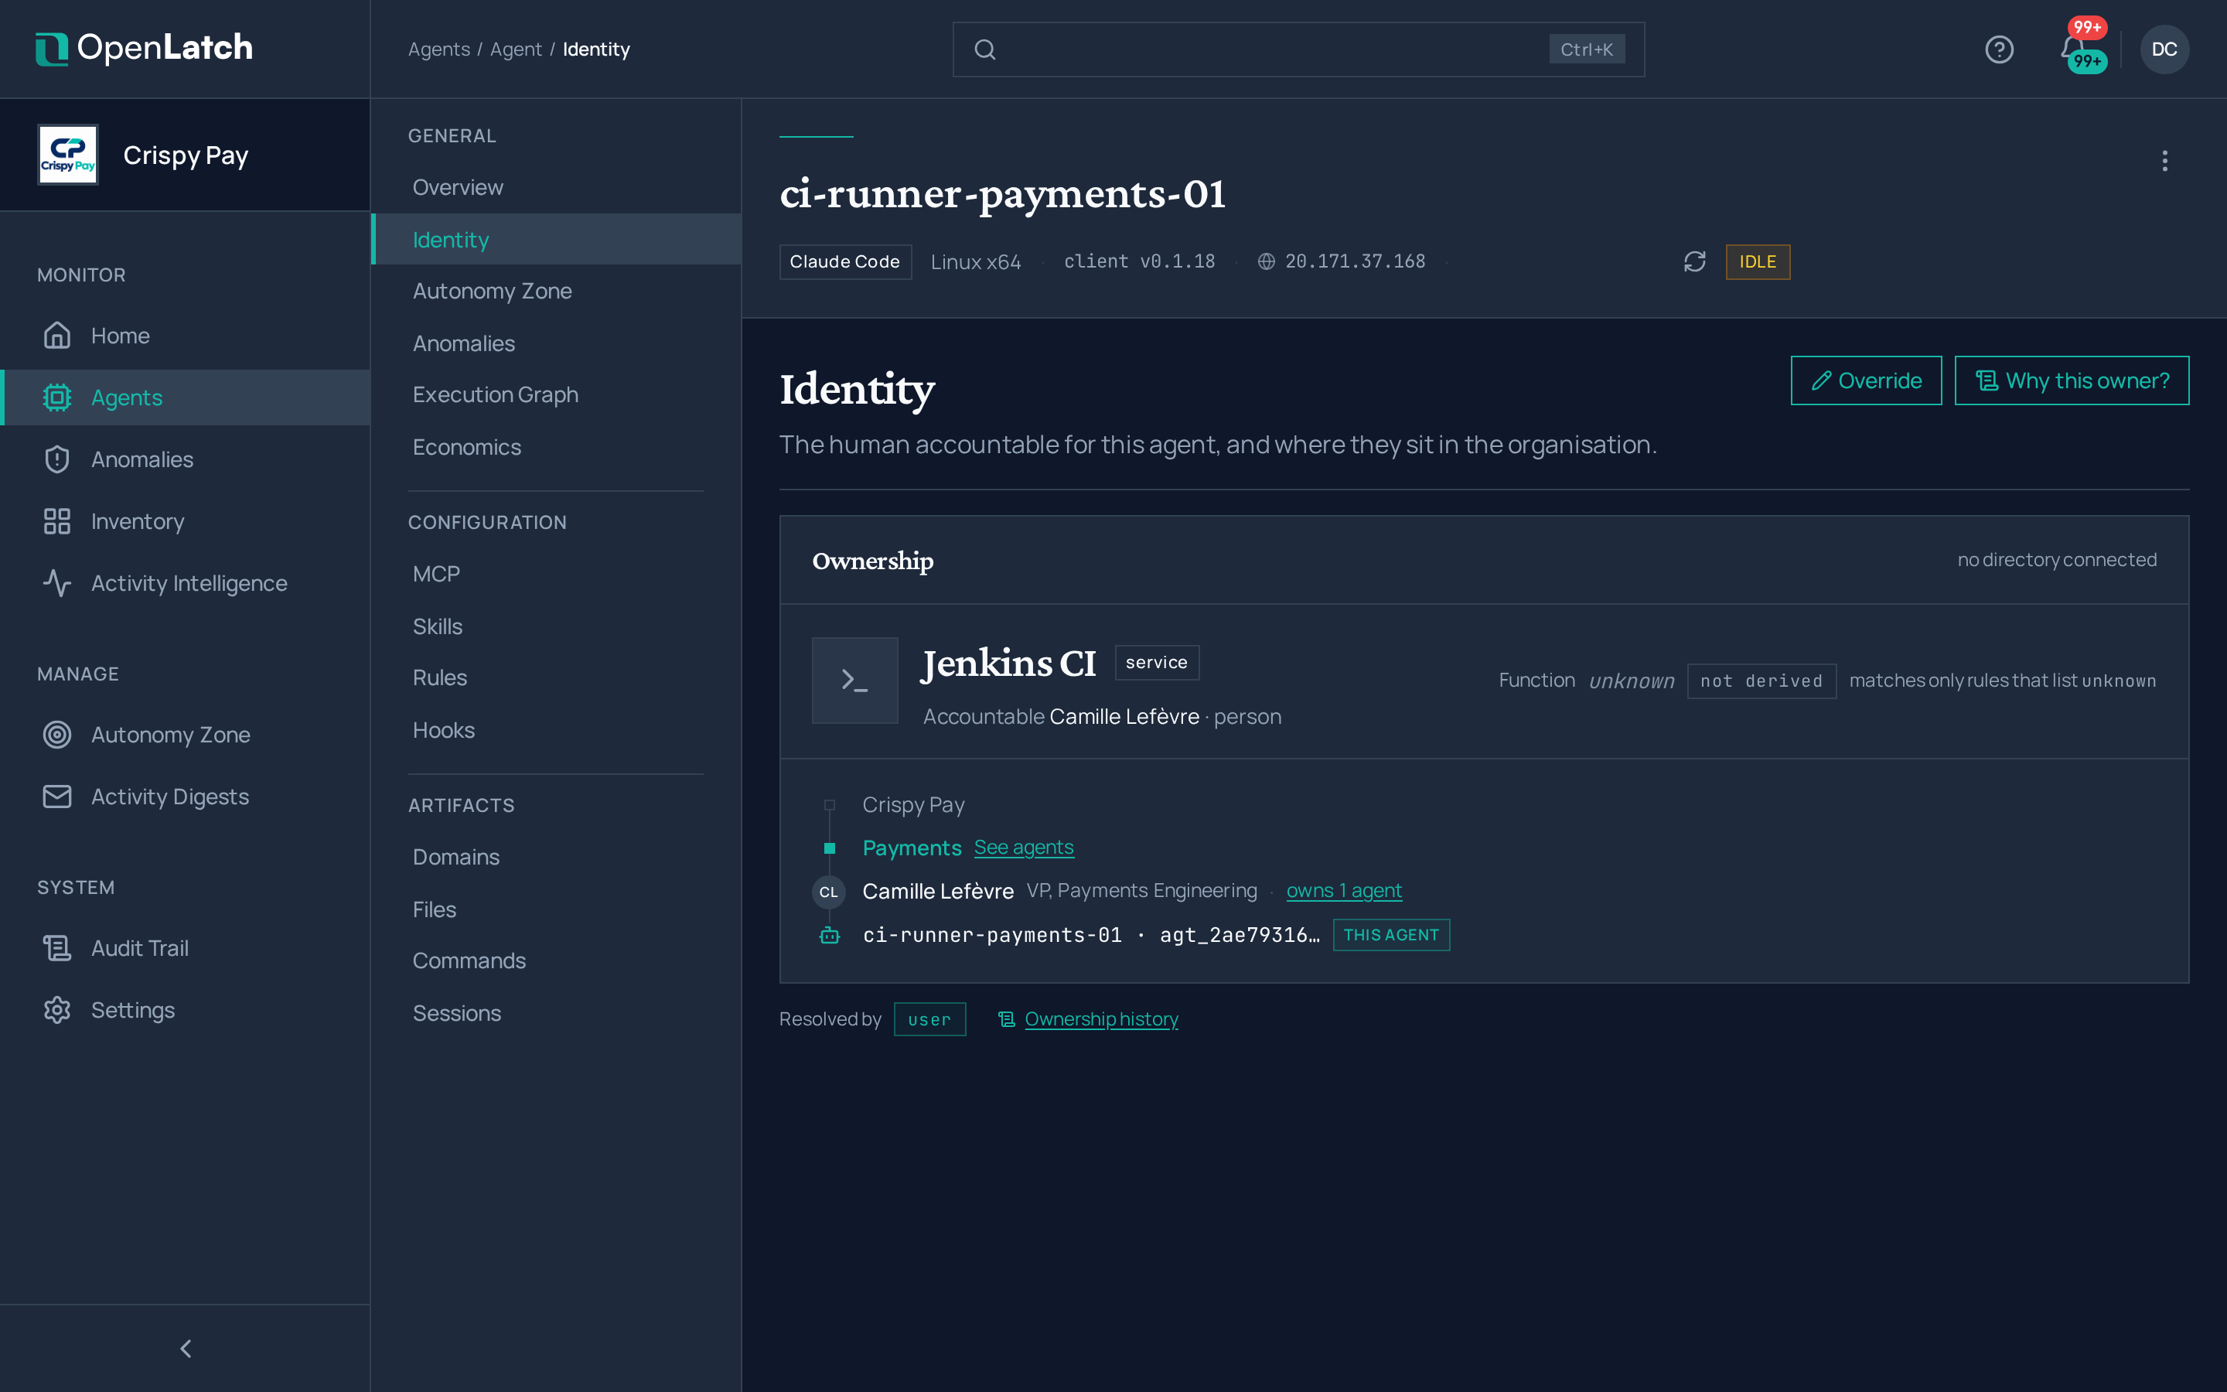Click the OpenLatch logo
Image resolution: width=2227 pixels, height=1392 pixels.
[144, 48]
